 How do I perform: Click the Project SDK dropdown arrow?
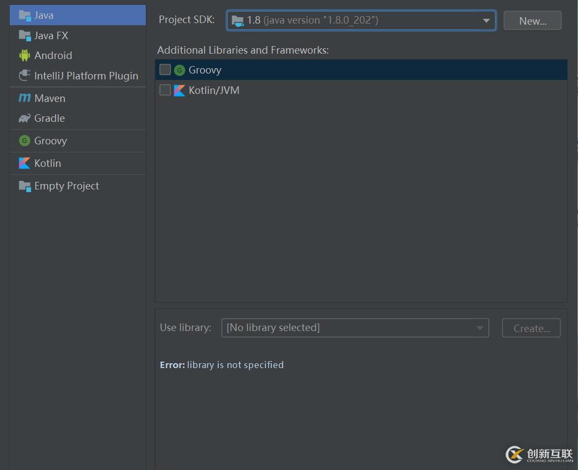coord(486,21)
